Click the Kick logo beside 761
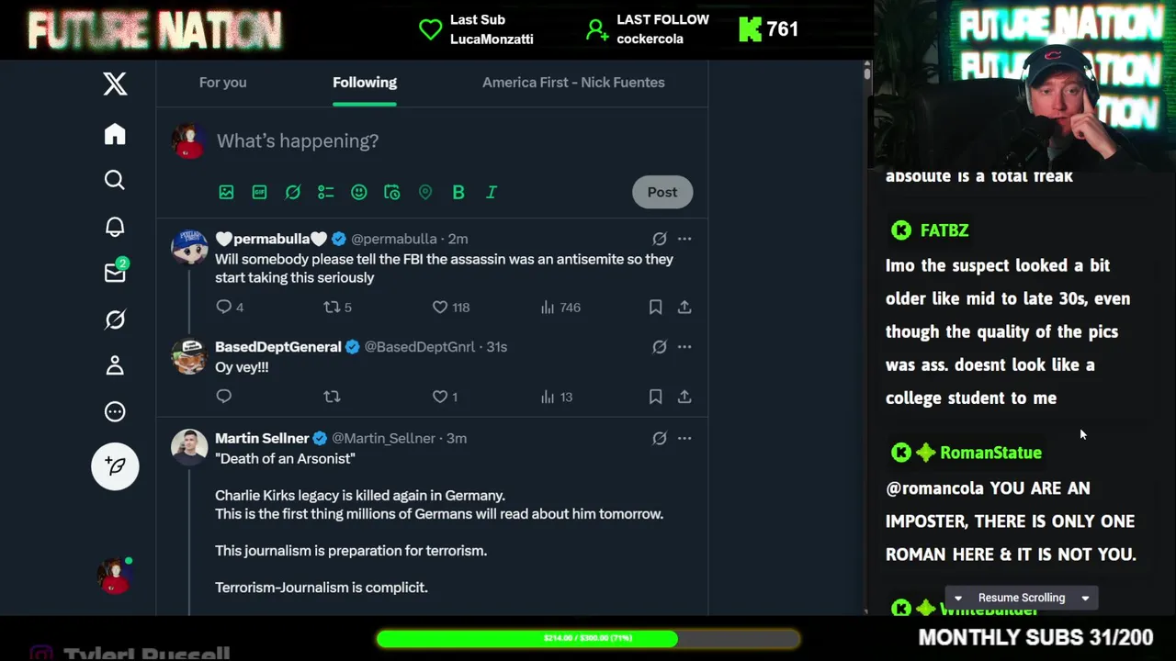 pyautogui.click(x=751, y=29)
